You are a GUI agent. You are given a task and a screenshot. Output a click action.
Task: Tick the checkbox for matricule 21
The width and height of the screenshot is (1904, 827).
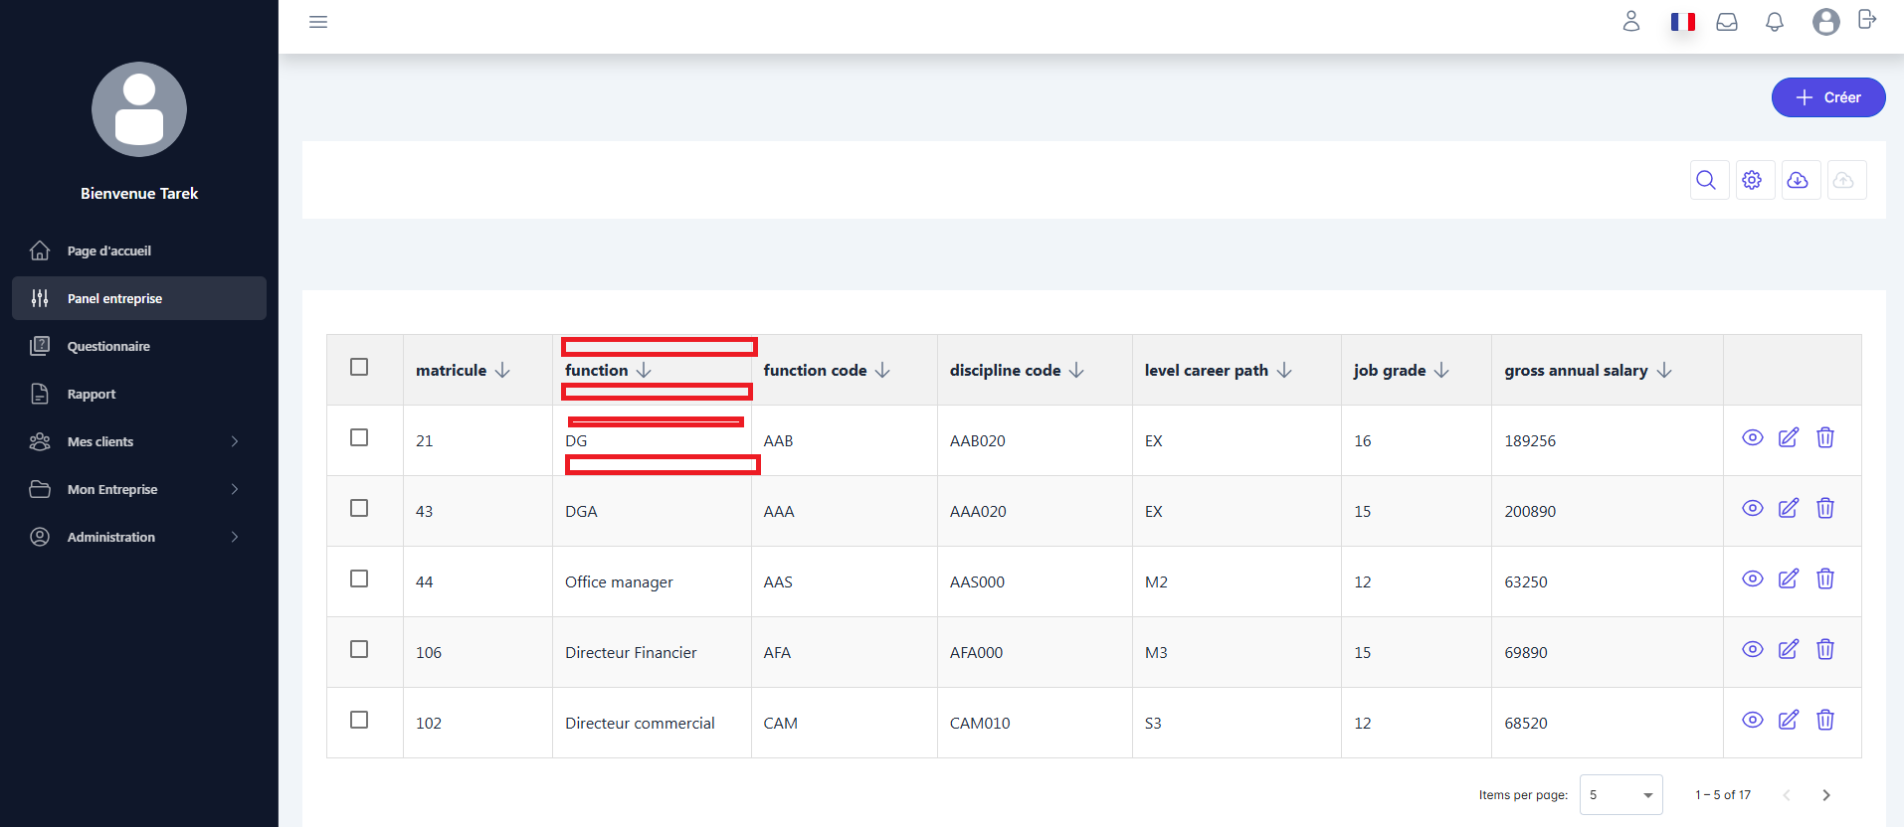click(x=359, y=438)
